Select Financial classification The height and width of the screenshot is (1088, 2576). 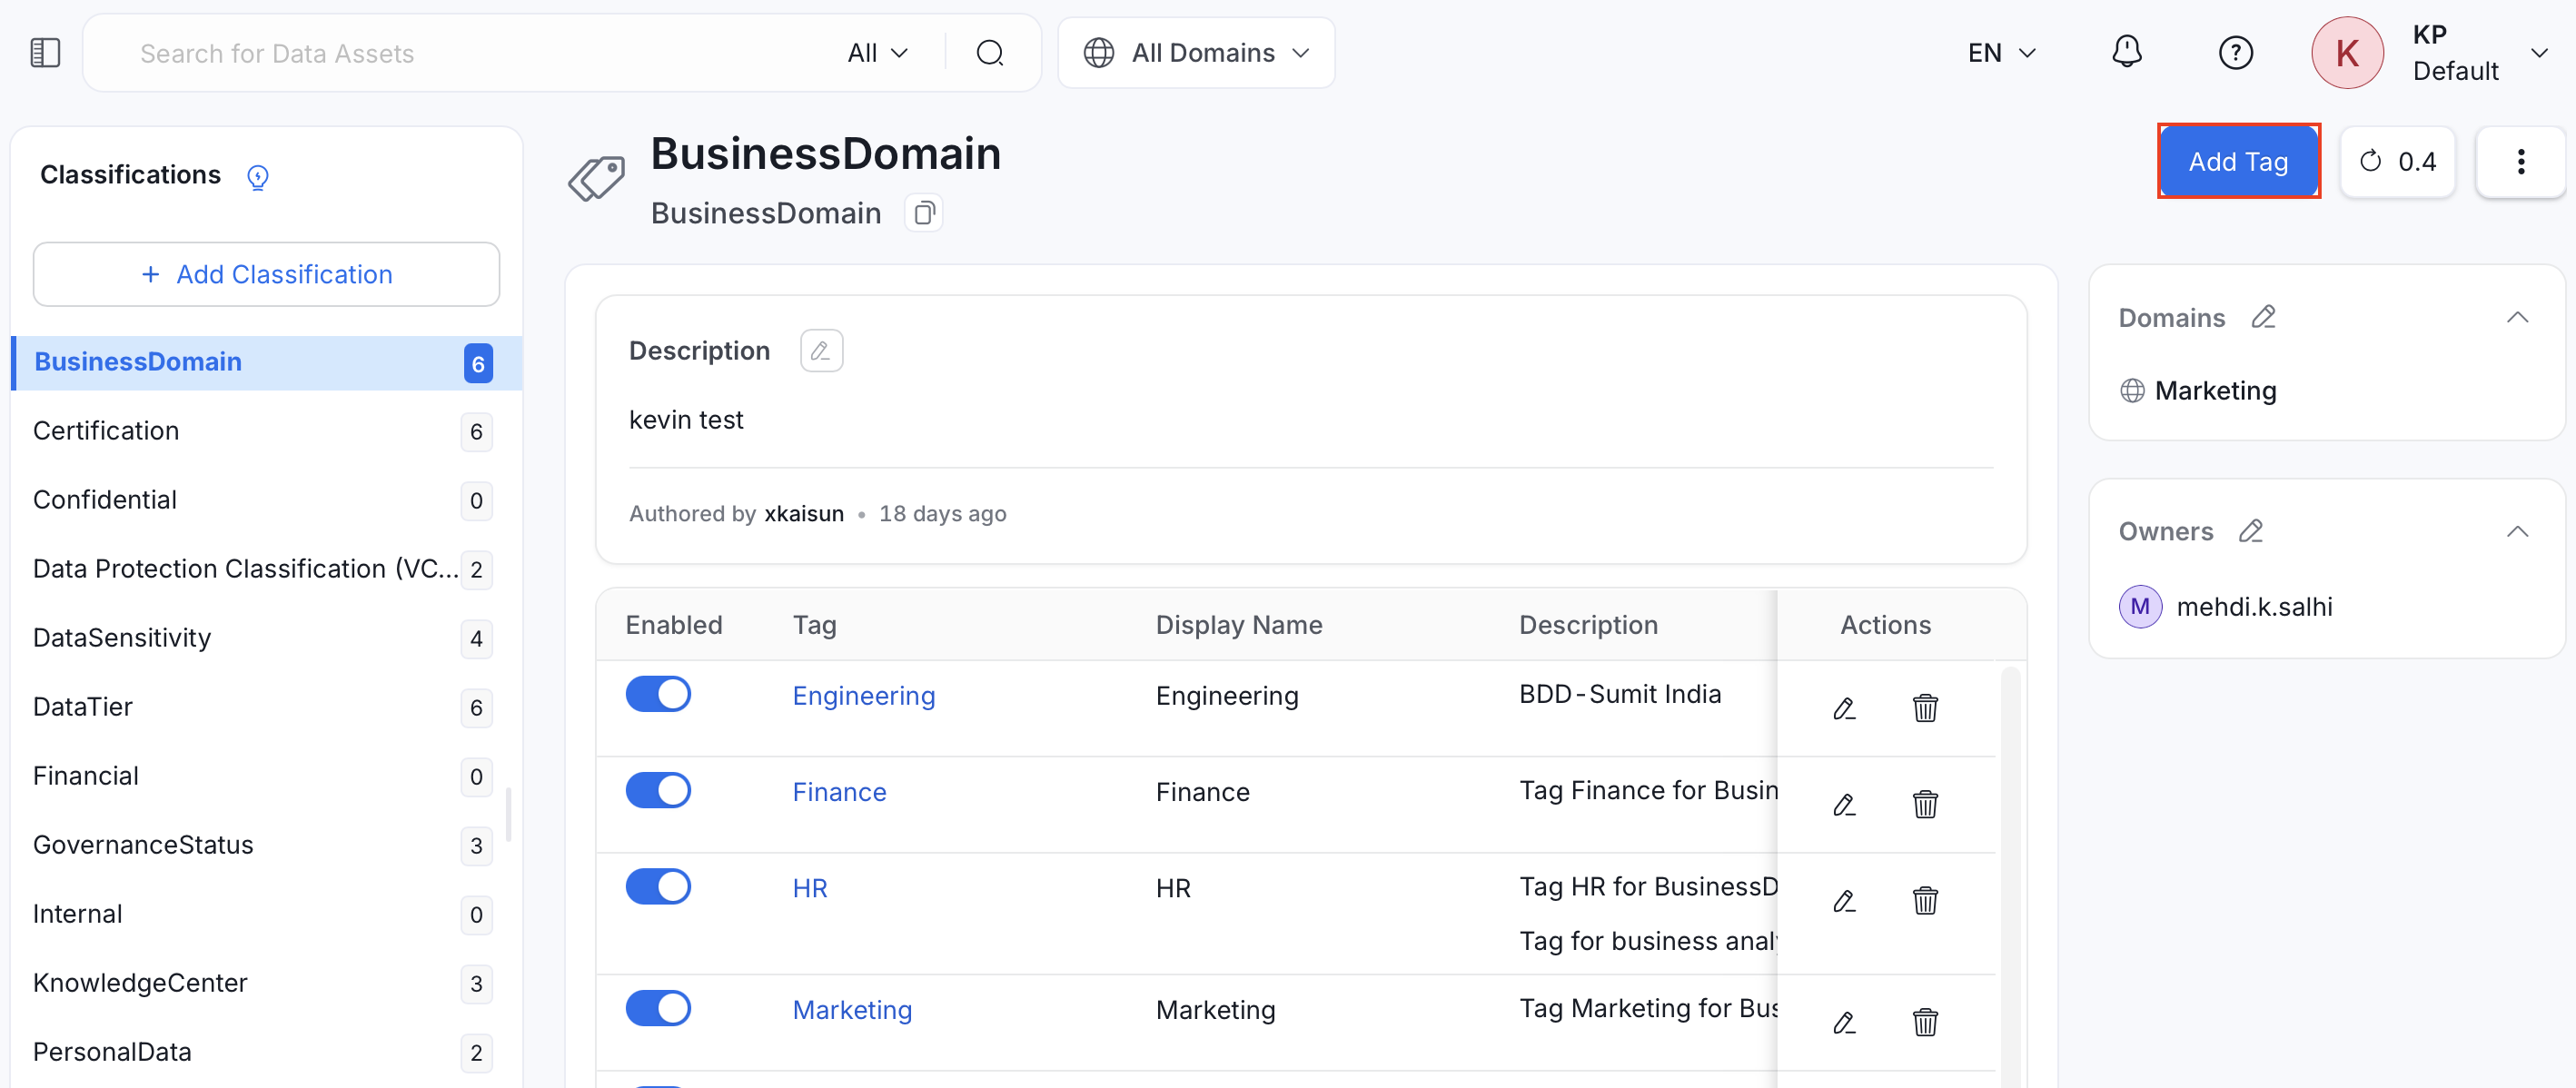click(267, 776)
